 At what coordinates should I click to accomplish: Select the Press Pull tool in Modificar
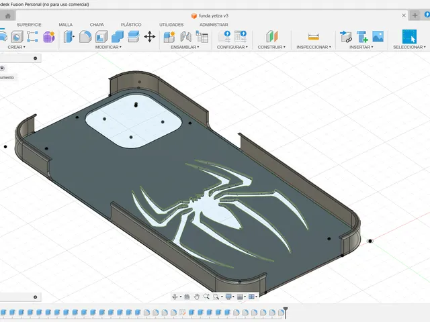pos(69,36)
